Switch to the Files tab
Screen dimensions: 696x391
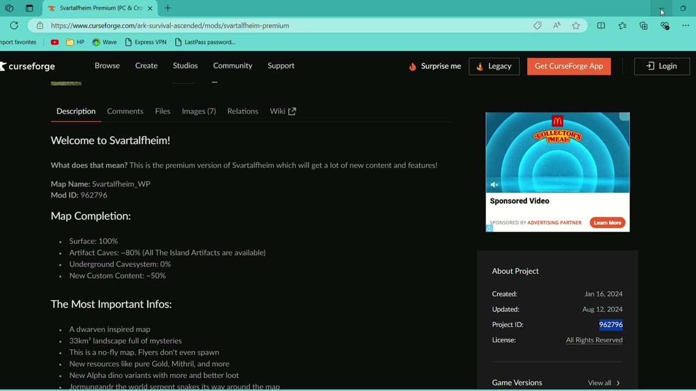163,111
